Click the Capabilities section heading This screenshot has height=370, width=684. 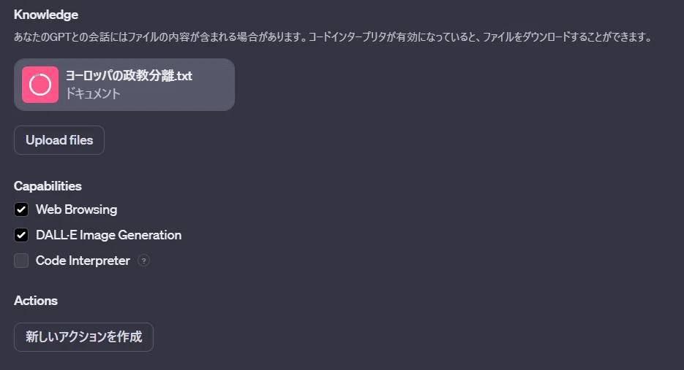(x=48, y=186)
